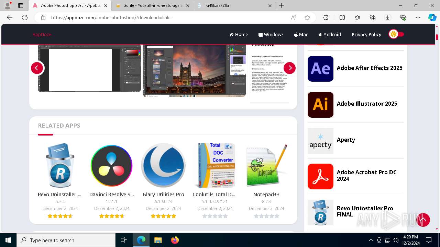Launch Firefox from taskbar
The width and height of the screenshot is (440, 247).
pyautogui.click(x=175, y=240)
